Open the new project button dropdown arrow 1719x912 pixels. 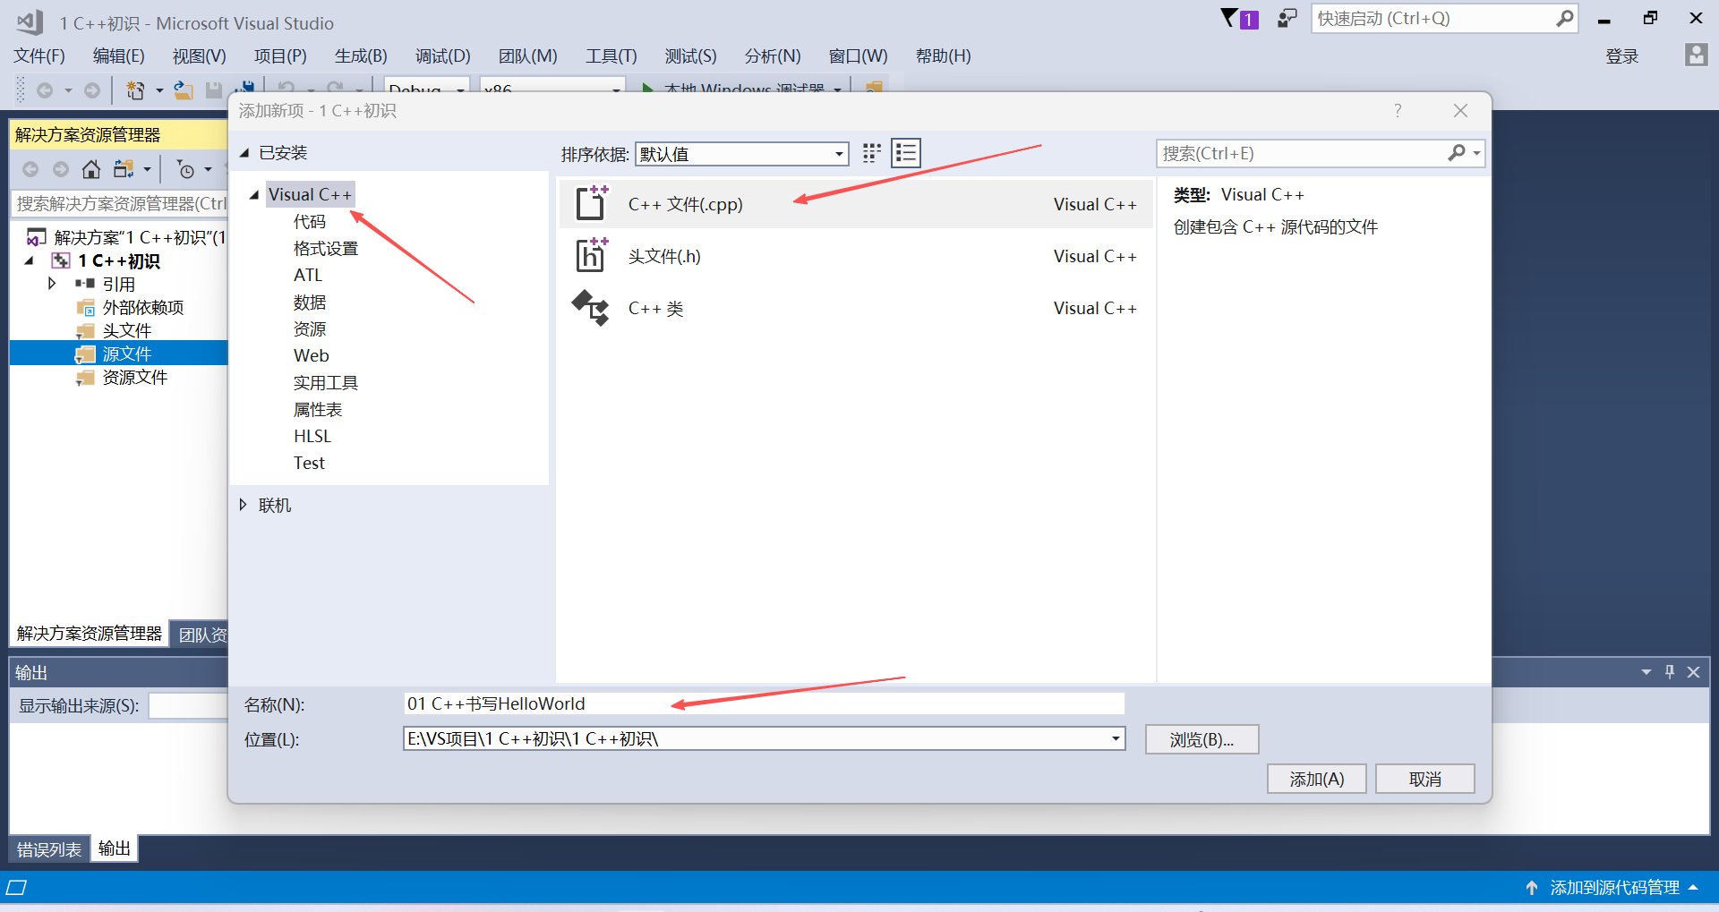point(159,90)
